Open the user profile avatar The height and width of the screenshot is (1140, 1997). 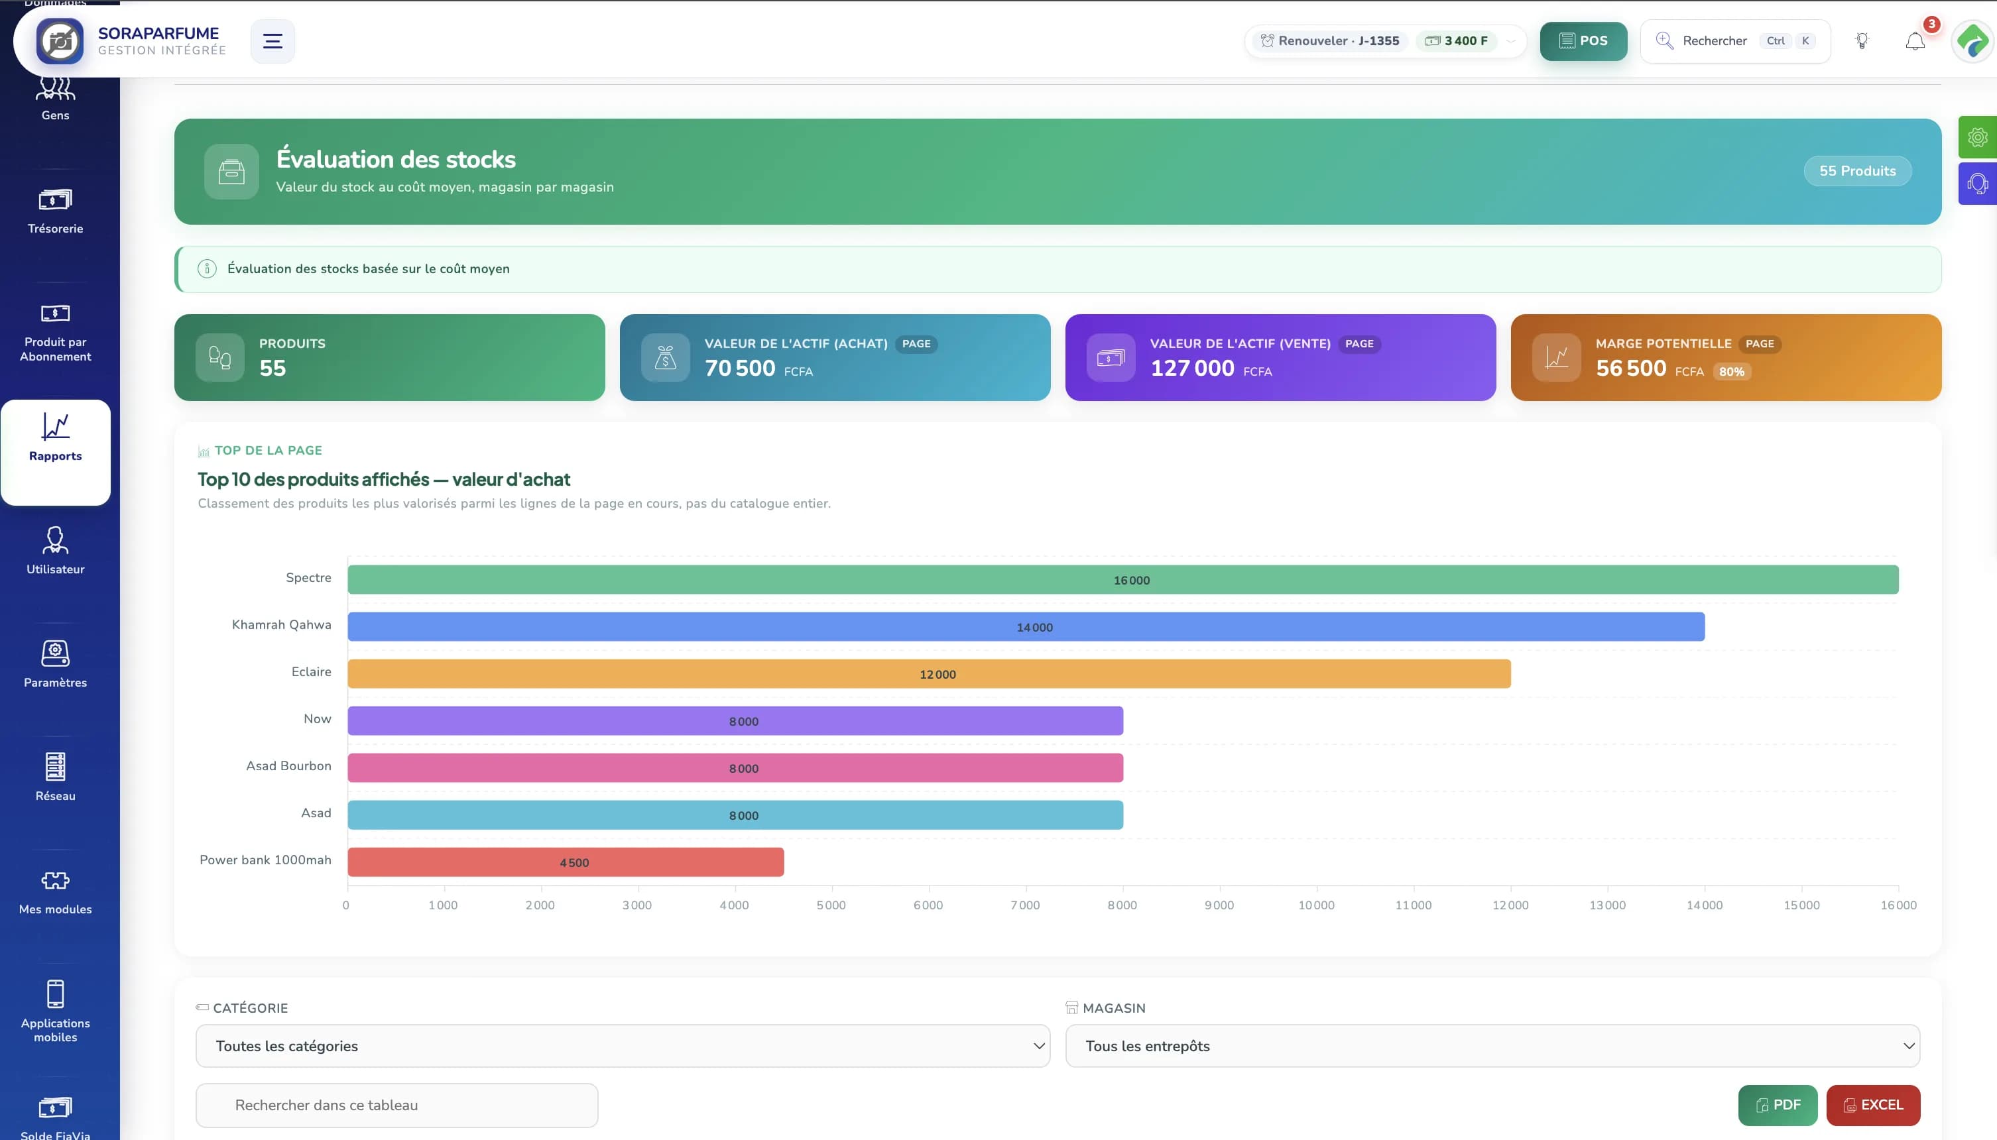click(1972, 40)
